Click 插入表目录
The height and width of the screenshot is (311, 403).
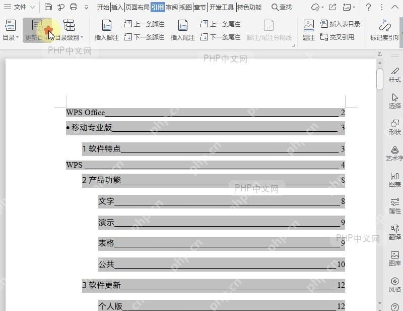tap(340, 24)
